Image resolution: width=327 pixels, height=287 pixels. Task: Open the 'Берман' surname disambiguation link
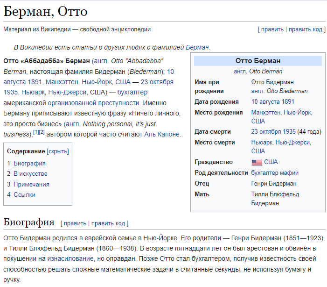197,47
